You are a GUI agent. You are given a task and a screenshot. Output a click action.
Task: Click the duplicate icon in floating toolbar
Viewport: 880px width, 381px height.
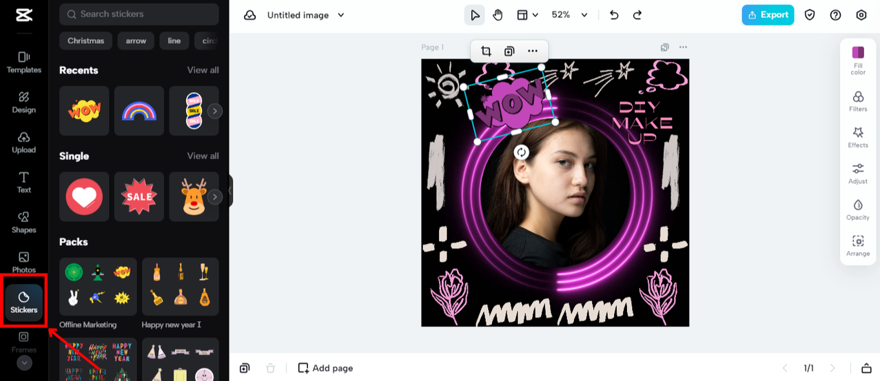pos(509,51)
